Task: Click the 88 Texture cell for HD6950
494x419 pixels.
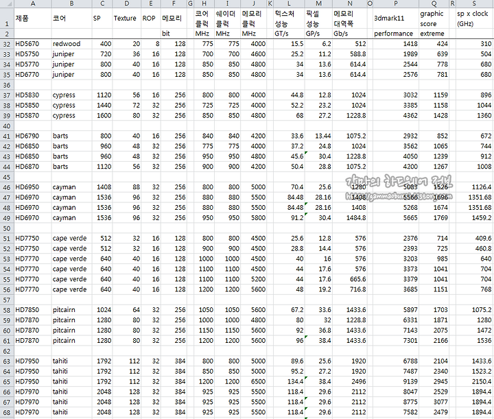Action: [x=127, y=187]
